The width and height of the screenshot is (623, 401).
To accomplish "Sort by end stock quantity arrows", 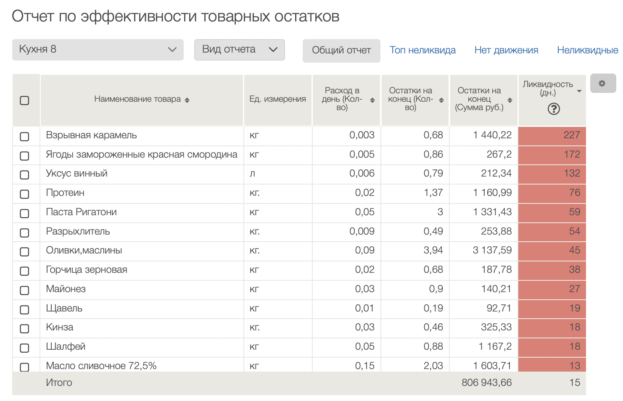I will pos(441,100).
